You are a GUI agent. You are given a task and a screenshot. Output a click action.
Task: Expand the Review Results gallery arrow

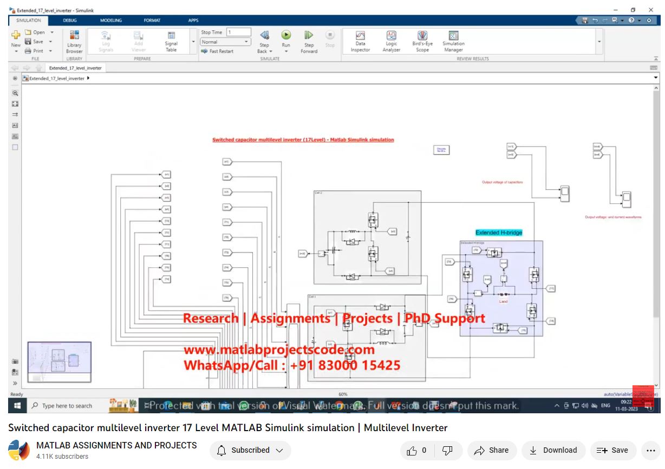click(599, 42)
